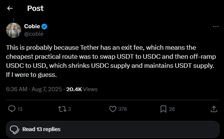Click the speech bubble reply icon
Image resolution: width=224 pixels, height=139 pixels.
[x=12, y=109]
